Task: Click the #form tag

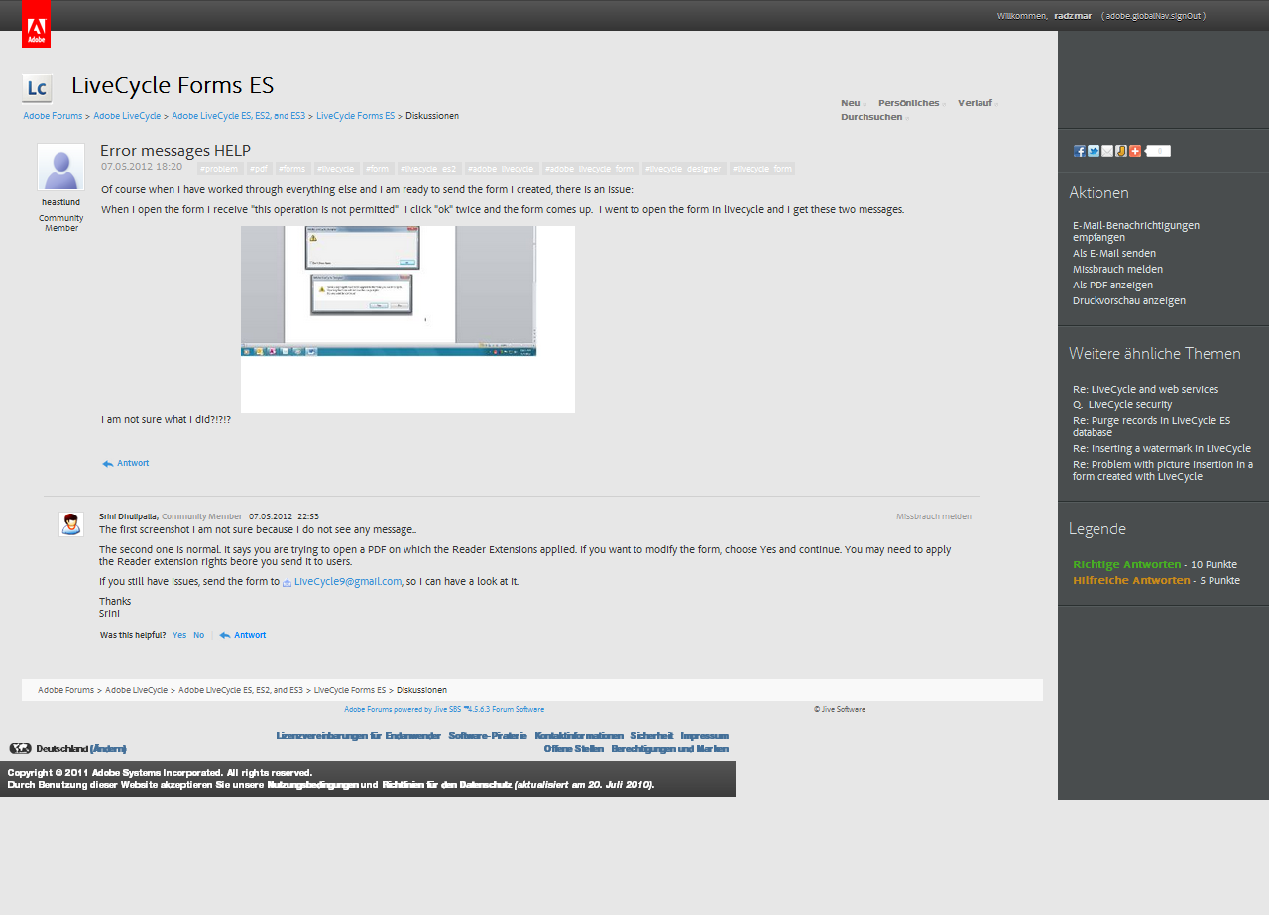Action: click(378, 169)
